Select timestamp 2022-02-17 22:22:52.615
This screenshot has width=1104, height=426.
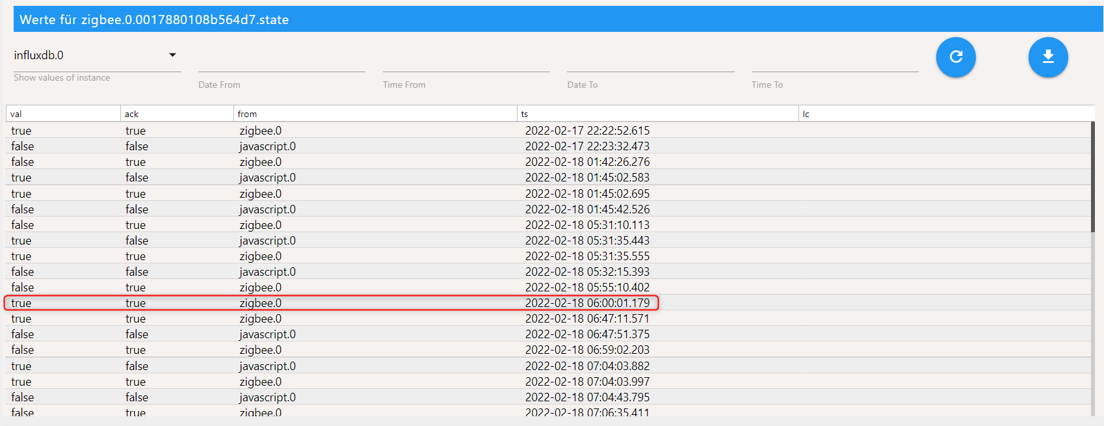(587, 131)
